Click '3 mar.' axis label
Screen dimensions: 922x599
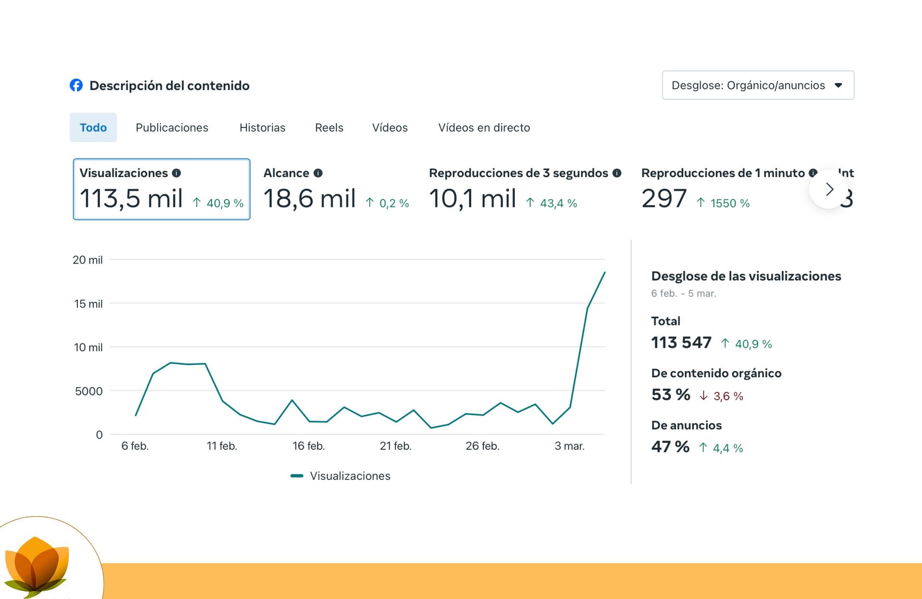click(x=570, y=446)
